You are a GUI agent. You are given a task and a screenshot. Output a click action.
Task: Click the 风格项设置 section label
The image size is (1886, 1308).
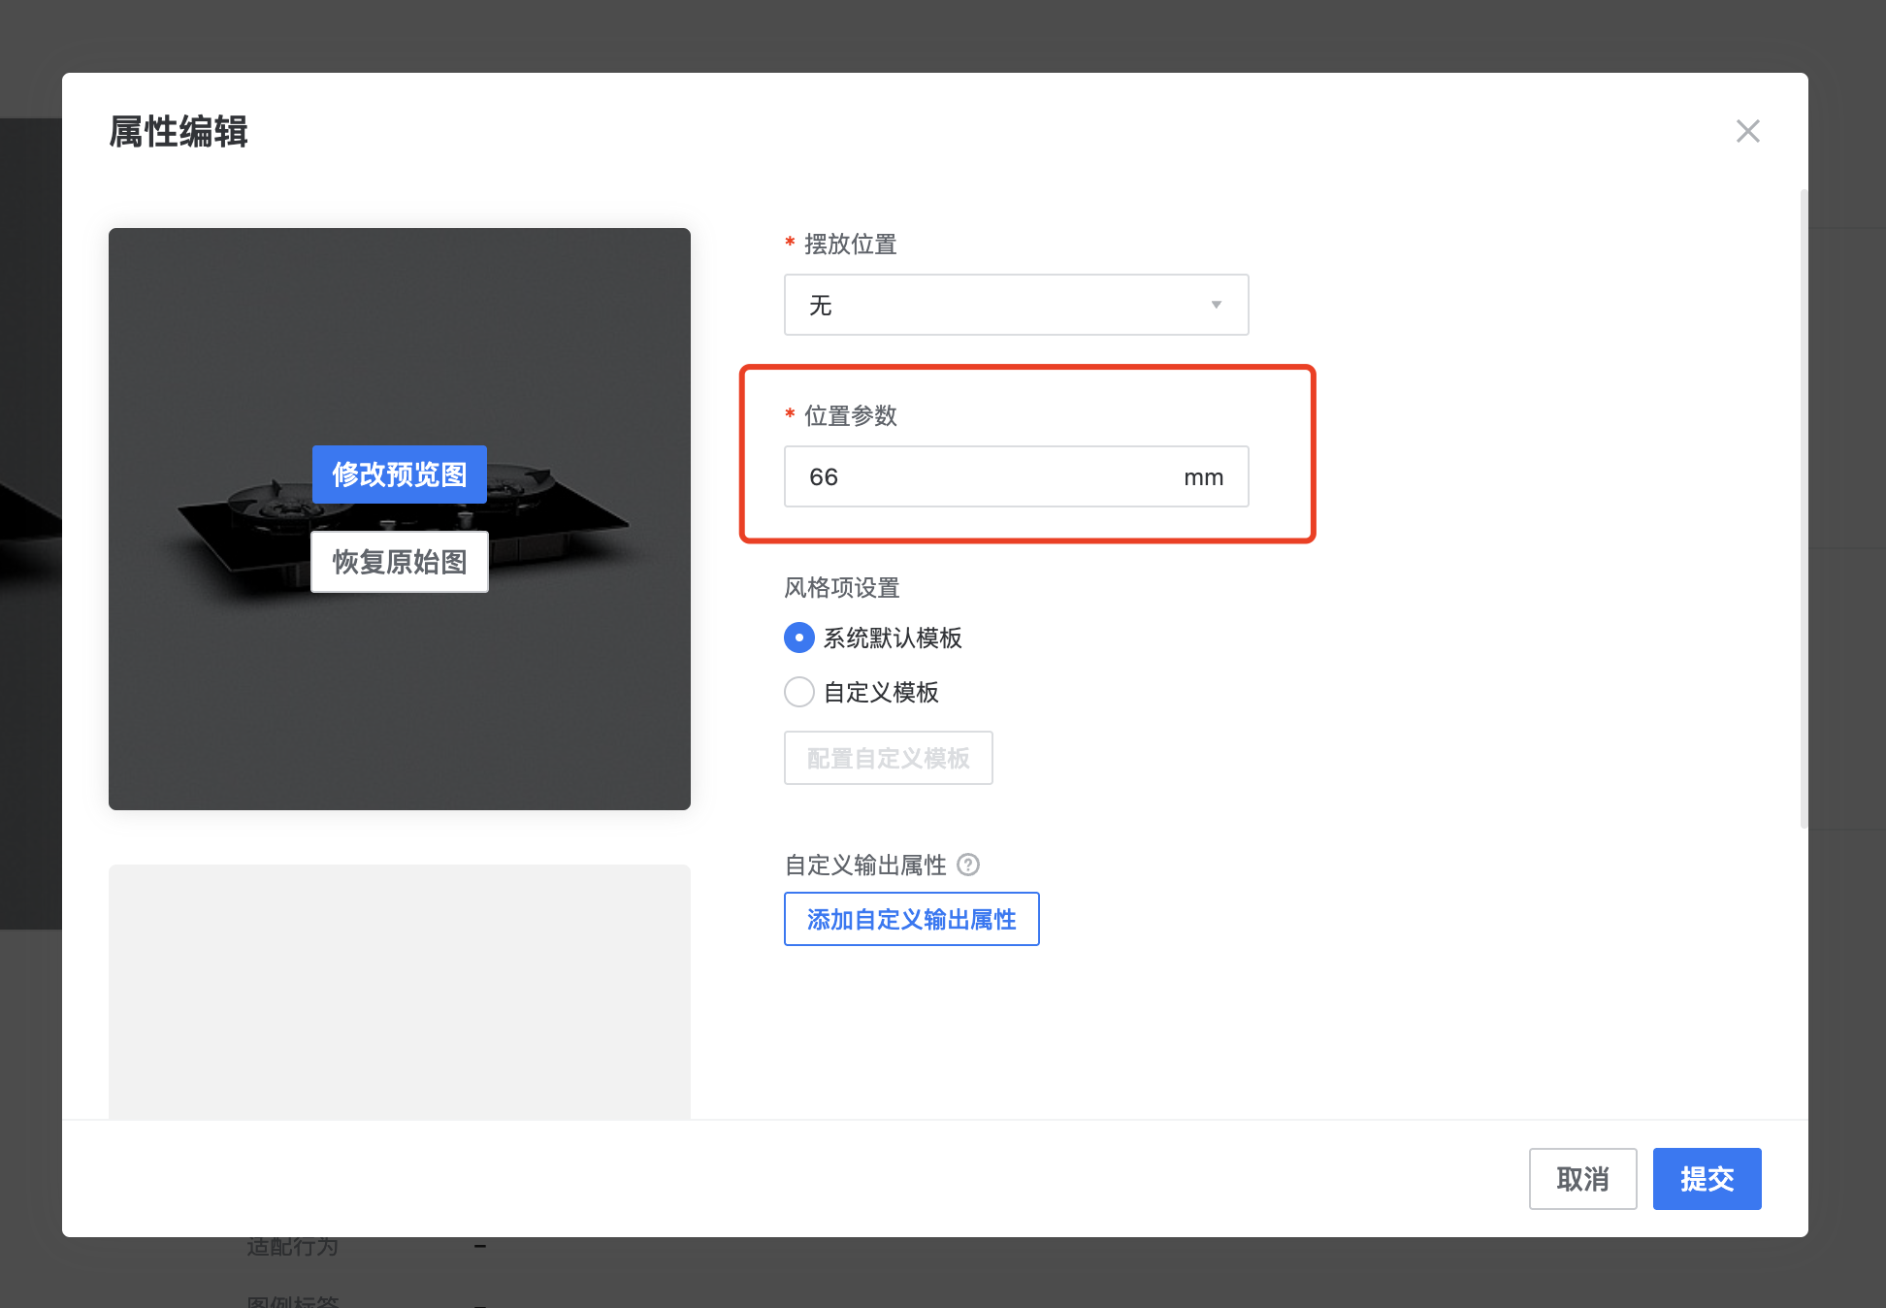pos(841,587)
